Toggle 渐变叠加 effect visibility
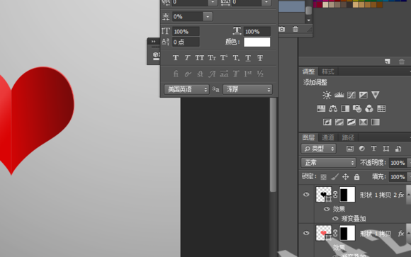The height and width of the screenshot is (257, 411). [335, 218]
